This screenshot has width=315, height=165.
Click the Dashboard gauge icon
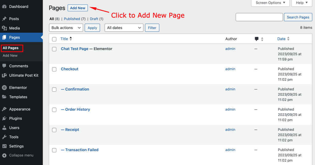[x=4, y=7]
